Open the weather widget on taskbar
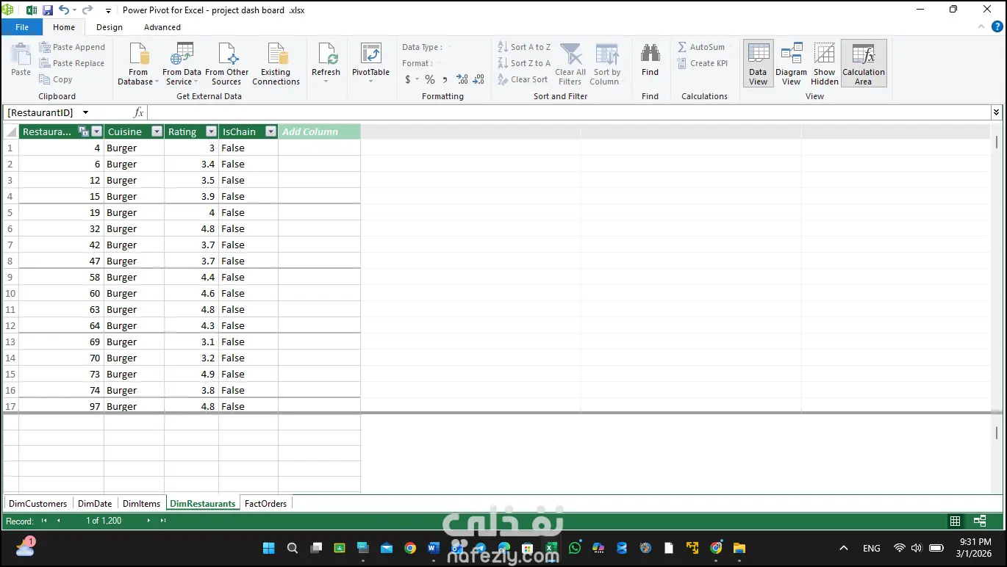The height and width of the screenshot is (567, 1007). 26,546
